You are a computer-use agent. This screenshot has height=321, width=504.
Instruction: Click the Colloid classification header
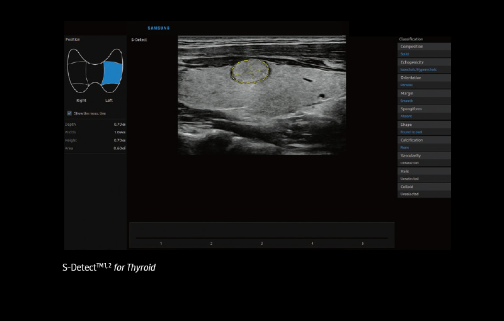click(x=424, y=186)
